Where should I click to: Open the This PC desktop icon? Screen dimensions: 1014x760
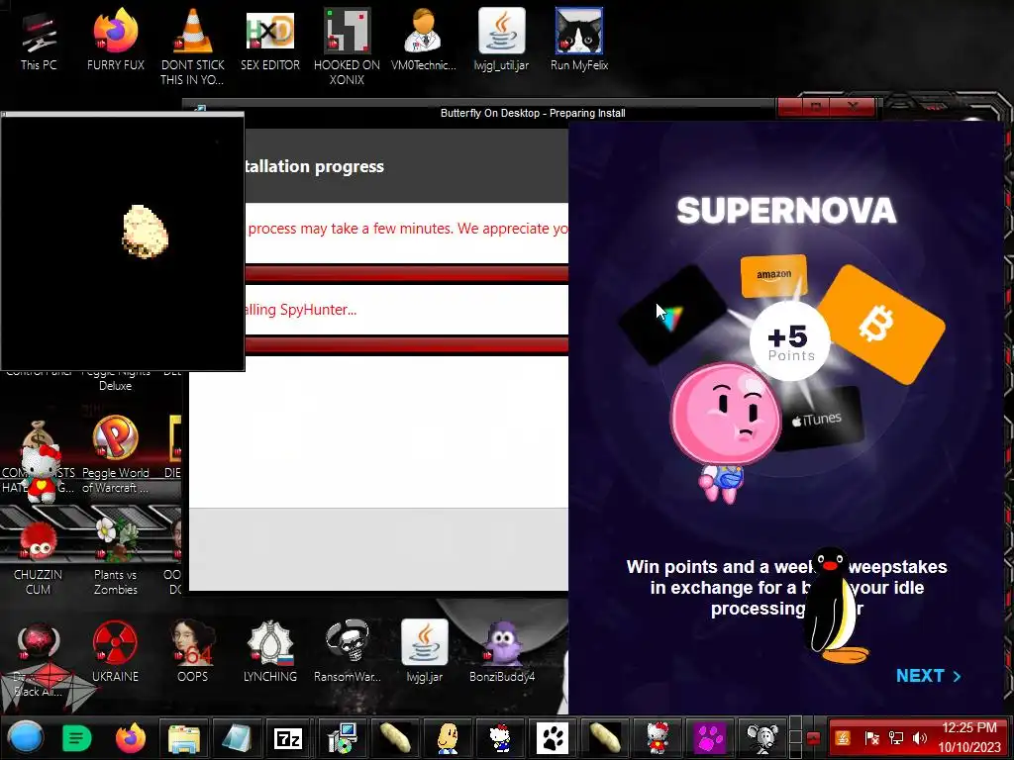39,40
